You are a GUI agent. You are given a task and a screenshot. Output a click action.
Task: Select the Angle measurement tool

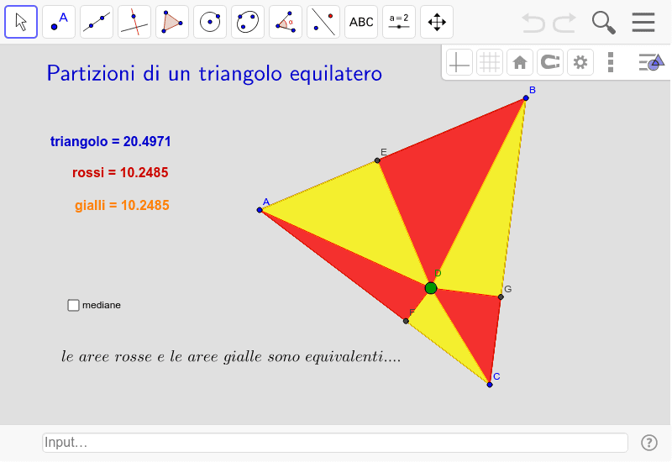point(286,22)
